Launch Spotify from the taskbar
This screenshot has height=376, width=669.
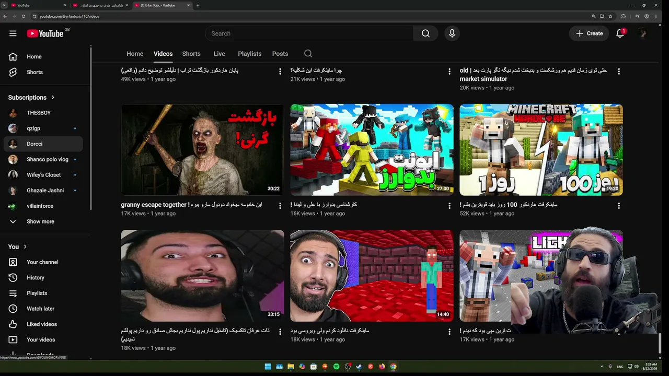(x=336, y=367)
